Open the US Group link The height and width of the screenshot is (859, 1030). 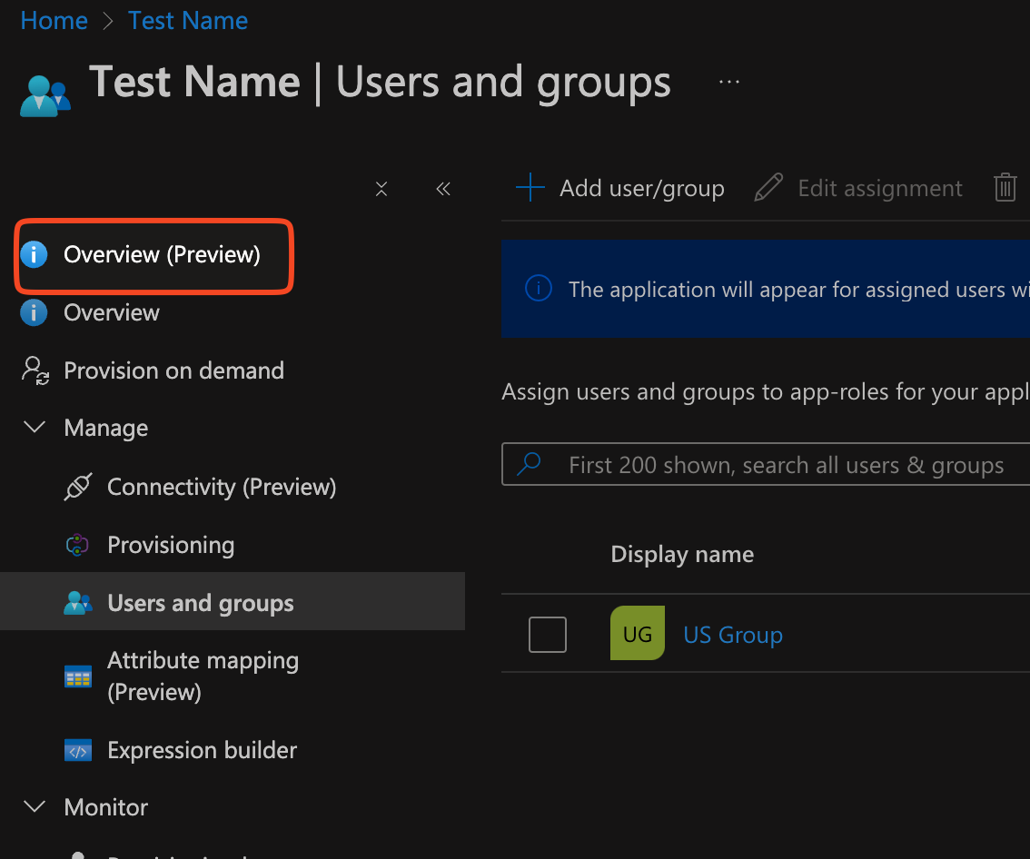tap(732, 635)
